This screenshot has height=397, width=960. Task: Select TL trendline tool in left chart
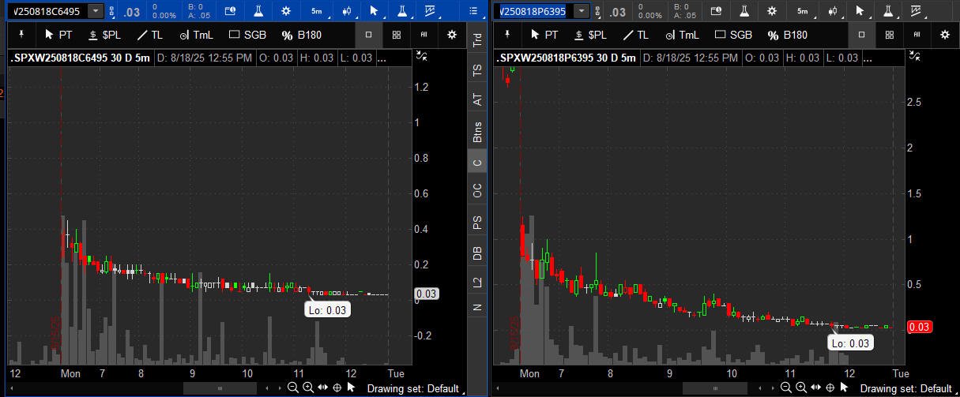pos(149,35)
